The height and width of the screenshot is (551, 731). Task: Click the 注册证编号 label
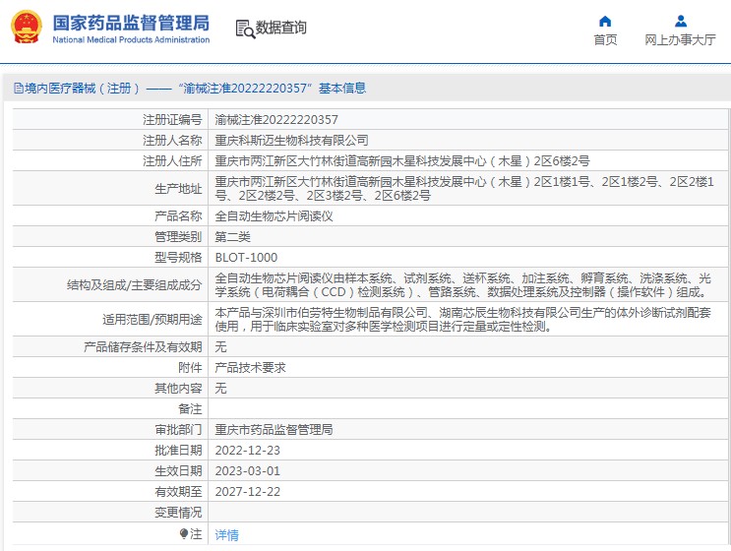172,120
